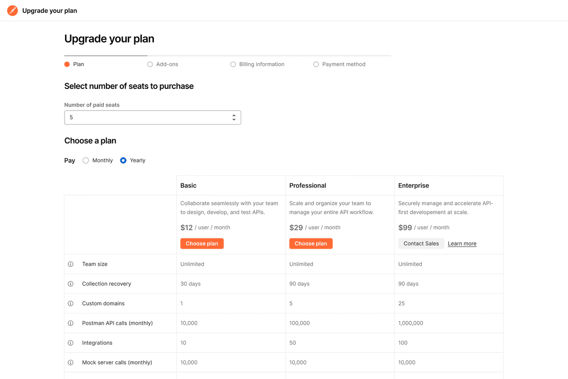Show info for Team size row

point(71,264)
